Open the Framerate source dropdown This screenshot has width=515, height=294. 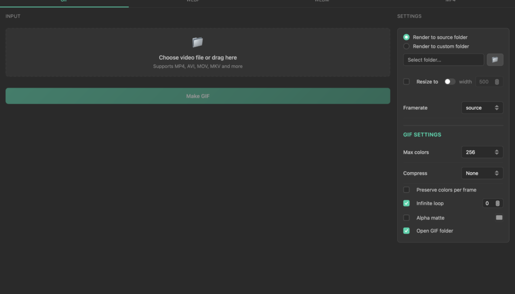click(x=482, y=108)
